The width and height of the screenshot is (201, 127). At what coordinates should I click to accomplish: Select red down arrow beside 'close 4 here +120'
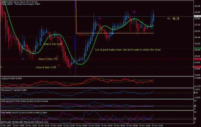pos(59,65)
